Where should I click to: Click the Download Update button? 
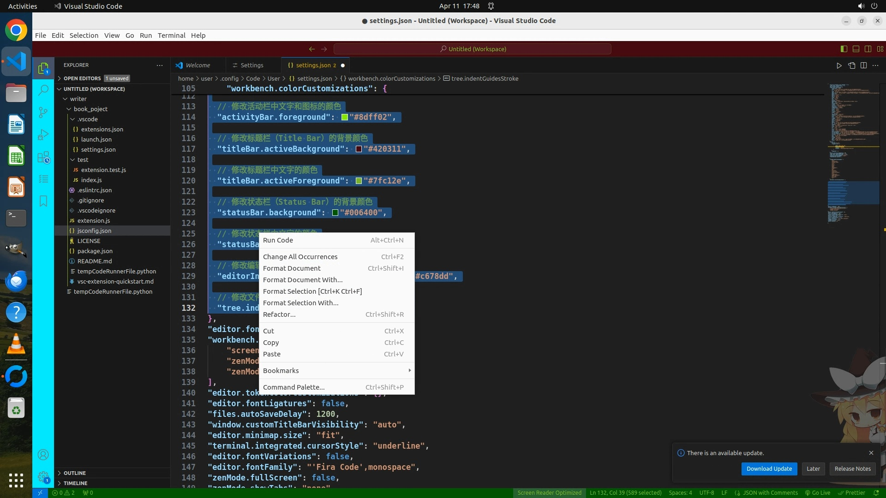769,468
